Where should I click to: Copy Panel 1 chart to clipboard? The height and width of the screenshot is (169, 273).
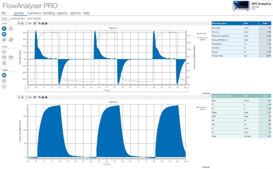pyautogui.click(x=39, y=23)
